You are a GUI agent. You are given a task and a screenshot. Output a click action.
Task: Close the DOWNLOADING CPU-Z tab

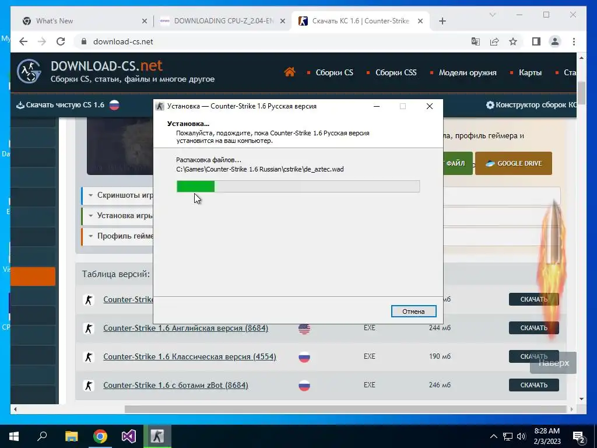[283, 21]
